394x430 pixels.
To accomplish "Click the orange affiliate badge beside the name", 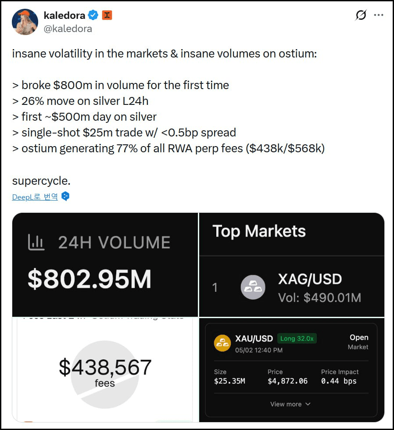I will tap(107, 15).
